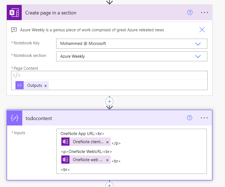Image resolution: width=225 pixels, height=187 pixels.
Task: Click the todocontent compose icon
Action: point(14,118)
